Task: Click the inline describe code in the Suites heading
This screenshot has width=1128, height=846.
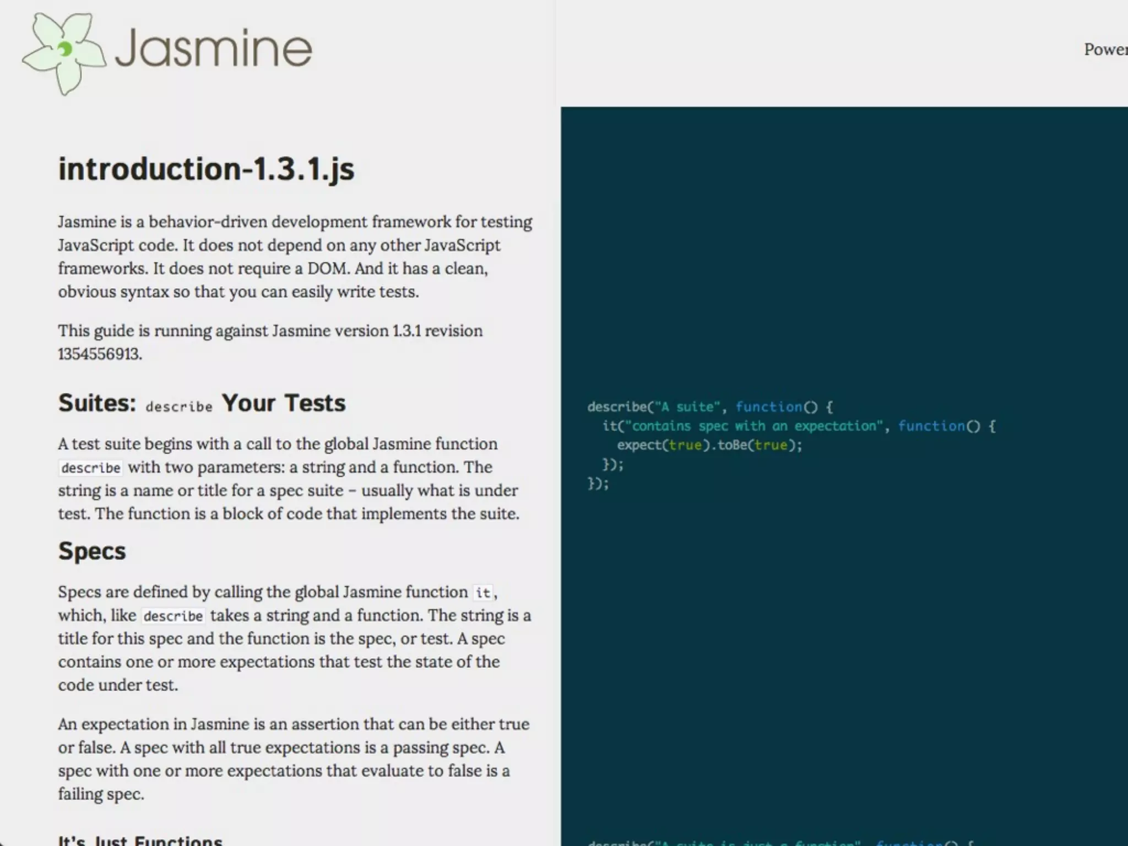Action: click(x=179, y=406)
